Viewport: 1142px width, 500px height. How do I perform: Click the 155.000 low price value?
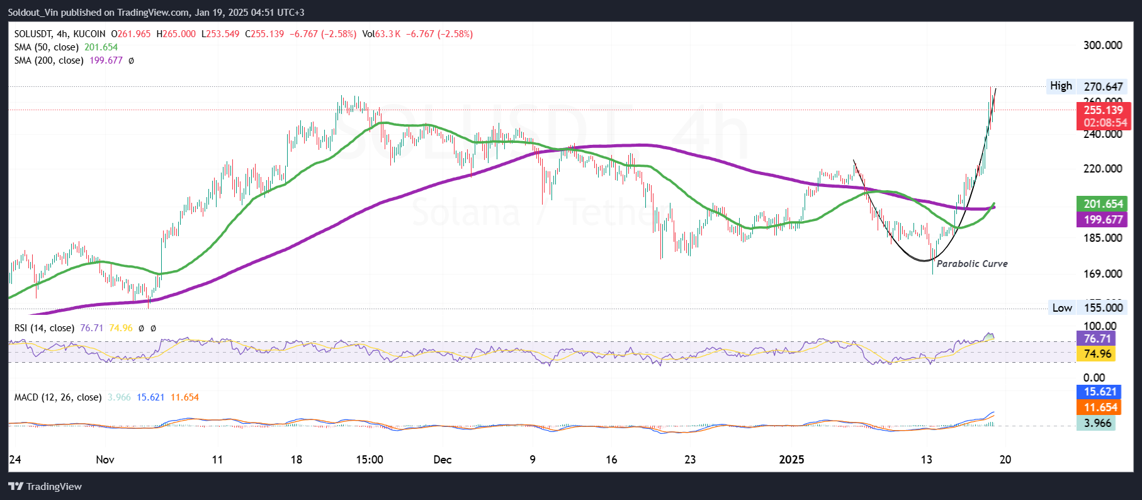pyautogui.click(x=1103, y=308)
